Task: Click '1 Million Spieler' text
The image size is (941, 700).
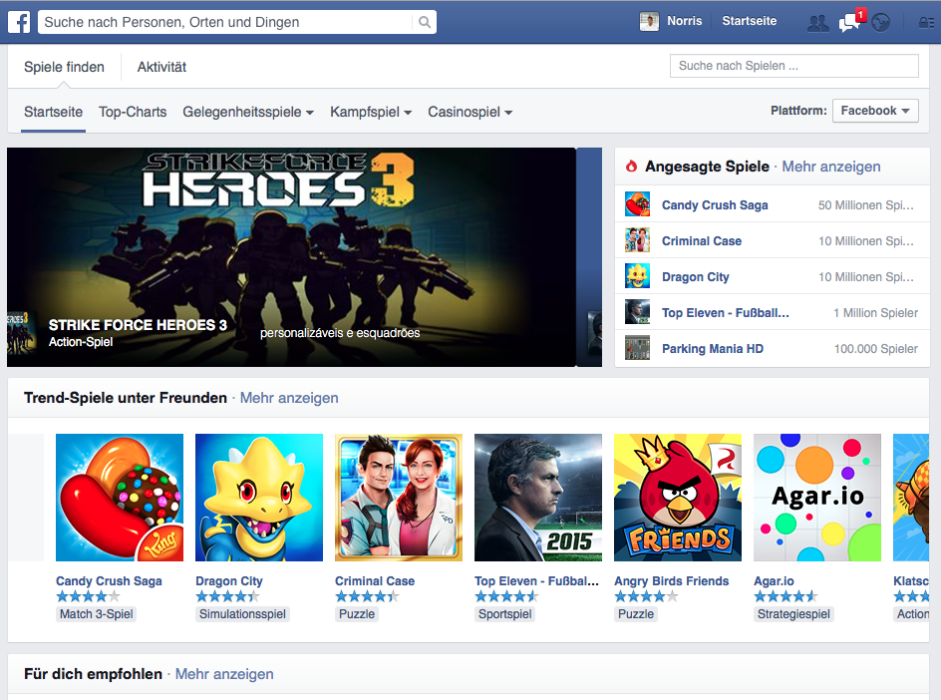Action: pos(875,313)
